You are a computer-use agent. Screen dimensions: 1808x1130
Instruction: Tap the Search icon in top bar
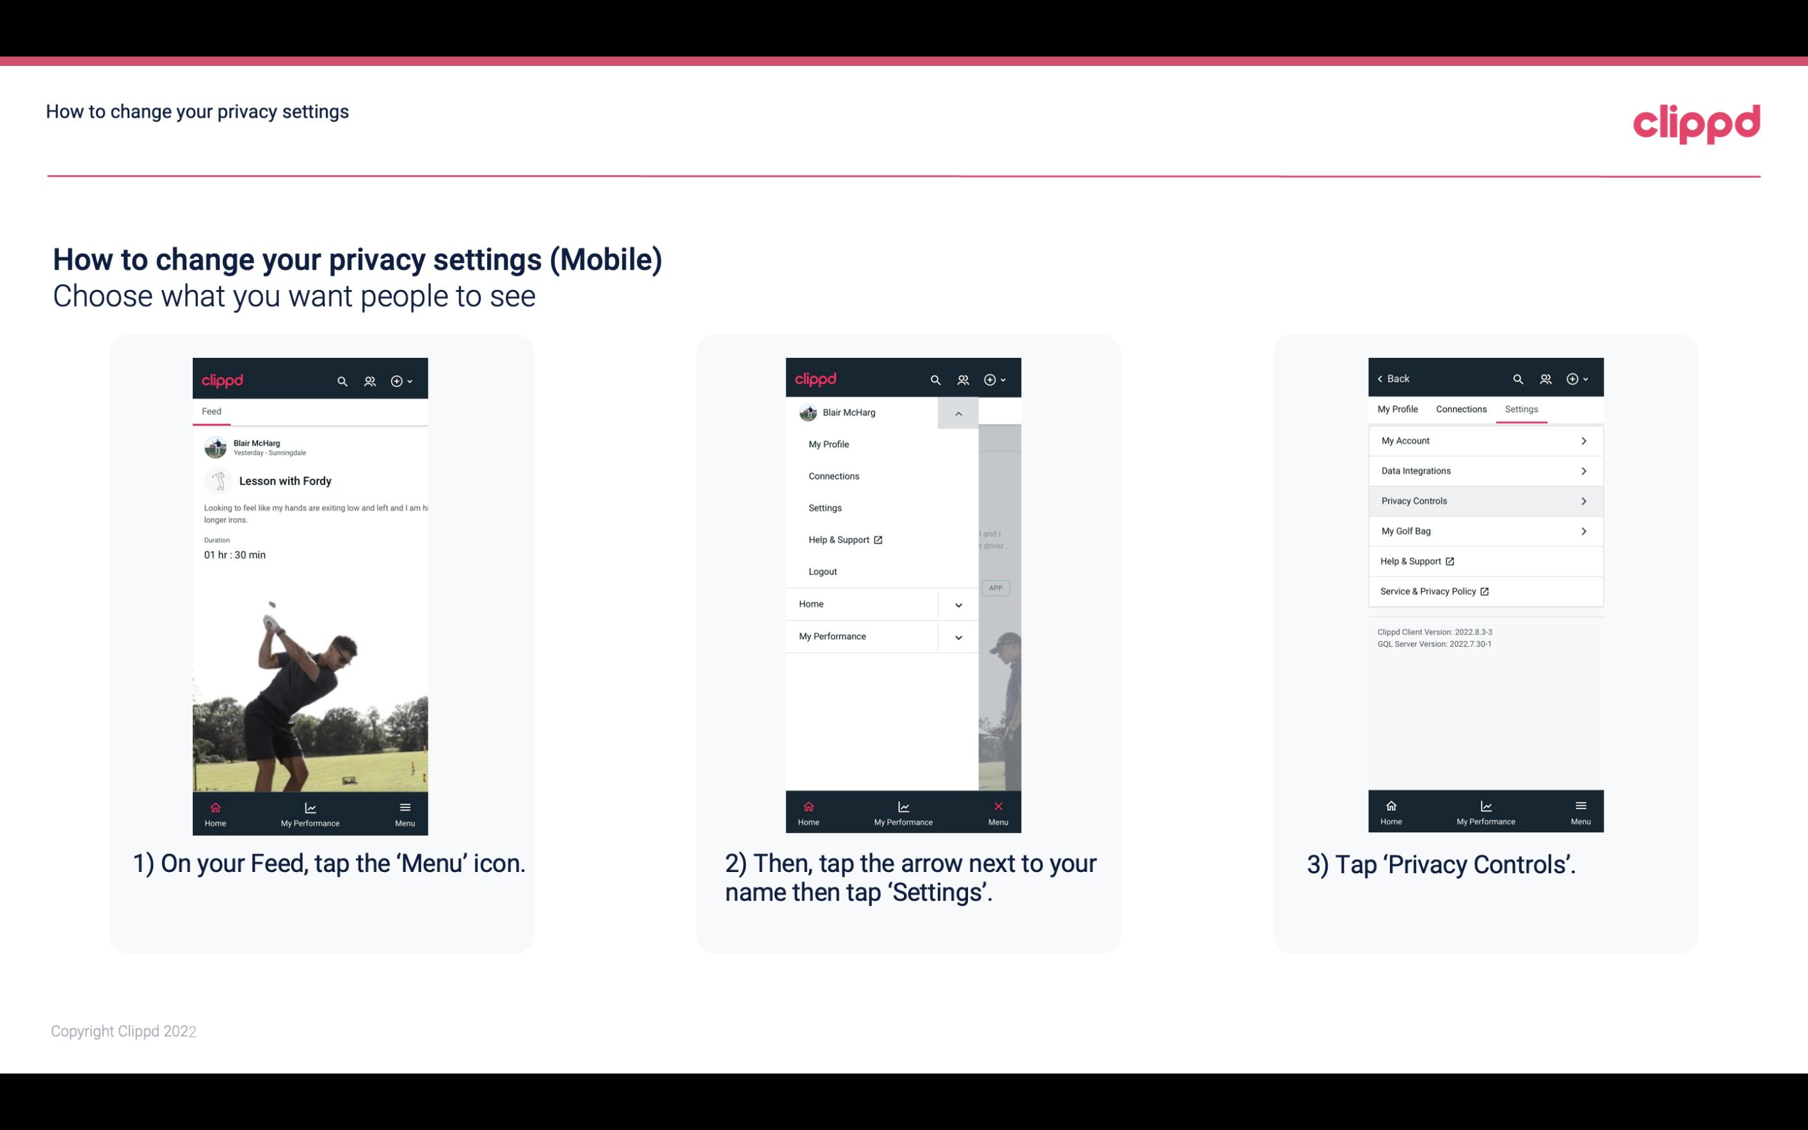(x=343, y=379)
